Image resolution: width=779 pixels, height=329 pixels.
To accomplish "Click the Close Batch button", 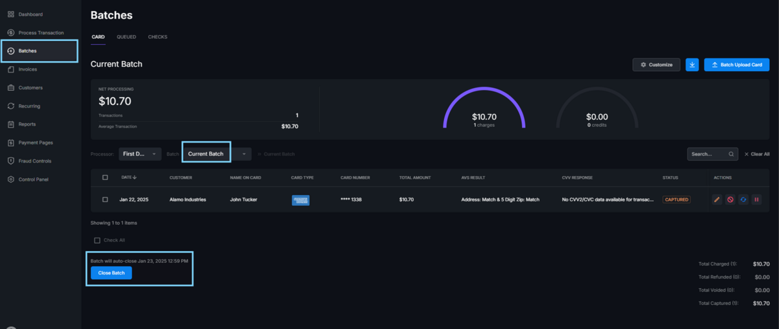I will (111, 273).
